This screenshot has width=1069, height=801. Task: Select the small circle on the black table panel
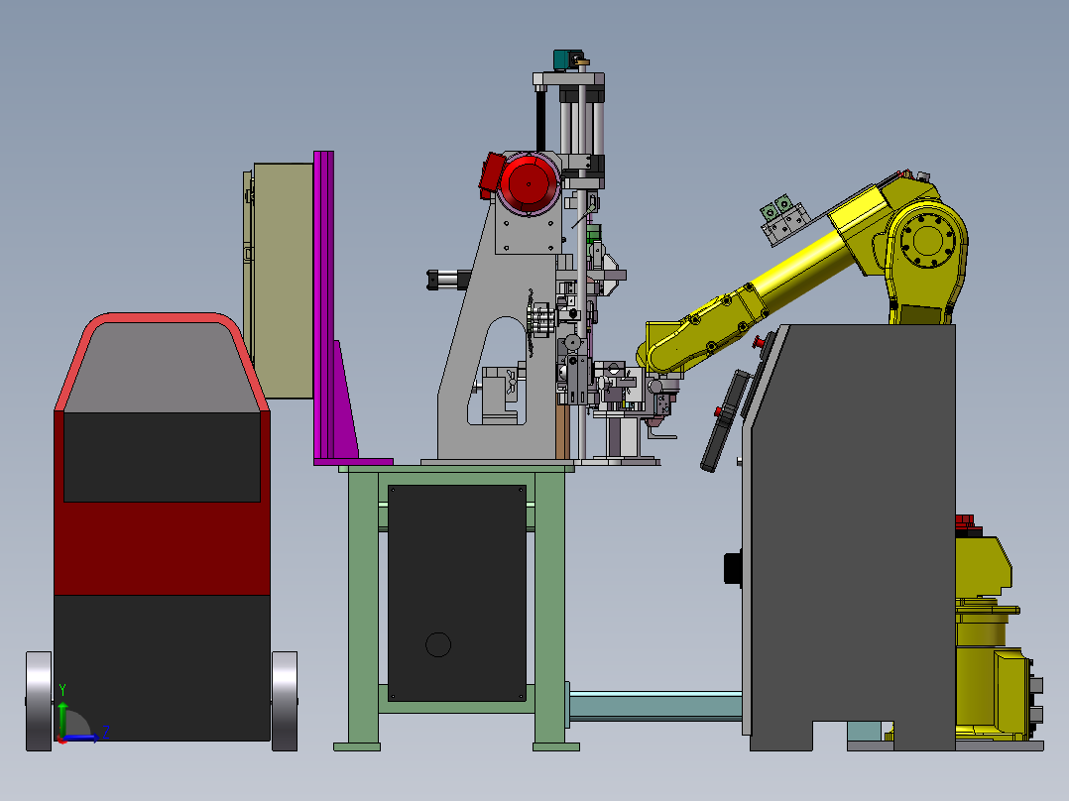point(438,644)
